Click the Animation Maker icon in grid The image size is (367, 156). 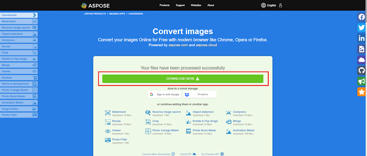229,131
